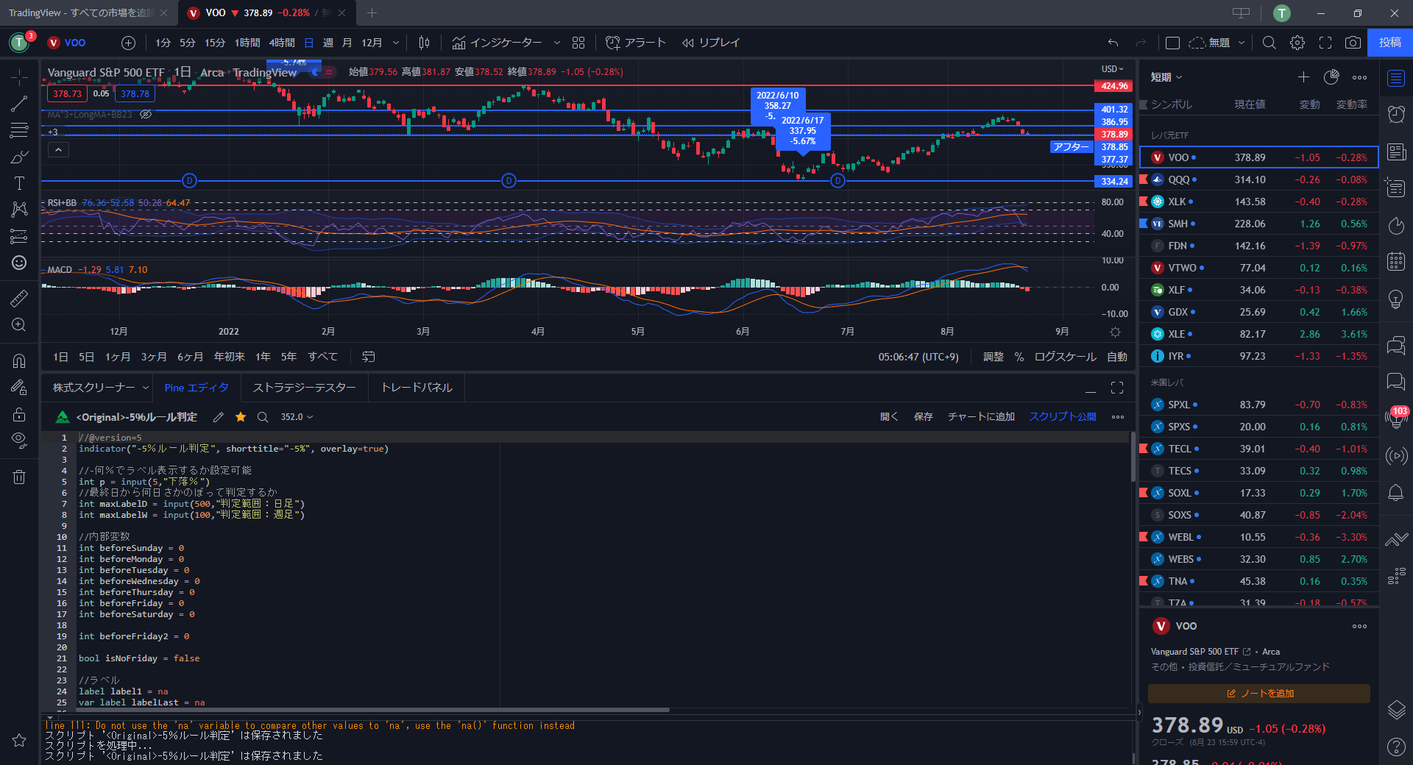
Task: Select the text annotation tool
Action: tap(19, 183)
